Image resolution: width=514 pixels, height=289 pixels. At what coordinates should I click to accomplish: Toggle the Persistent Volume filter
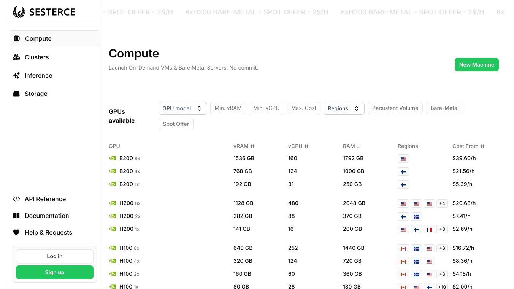395,108
